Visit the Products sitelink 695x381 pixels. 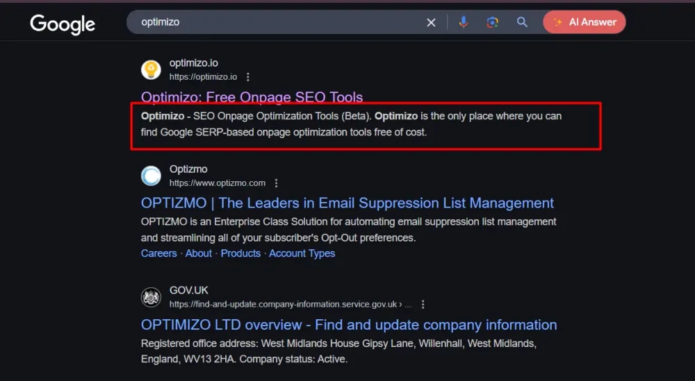240,253
